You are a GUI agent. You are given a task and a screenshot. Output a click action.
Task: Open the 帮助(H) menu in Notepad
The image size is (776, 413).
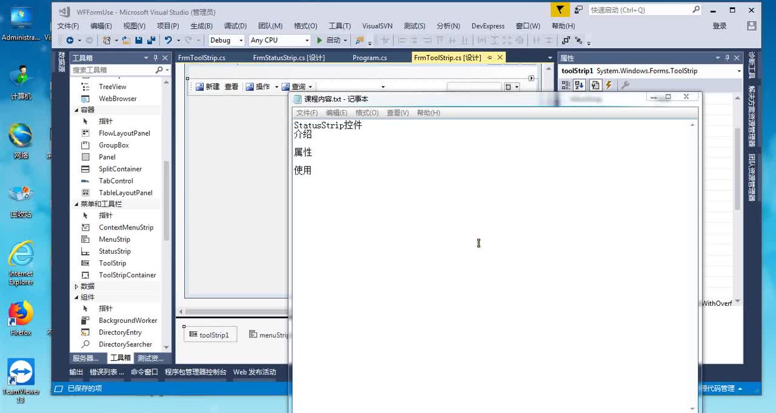(429, 113)
